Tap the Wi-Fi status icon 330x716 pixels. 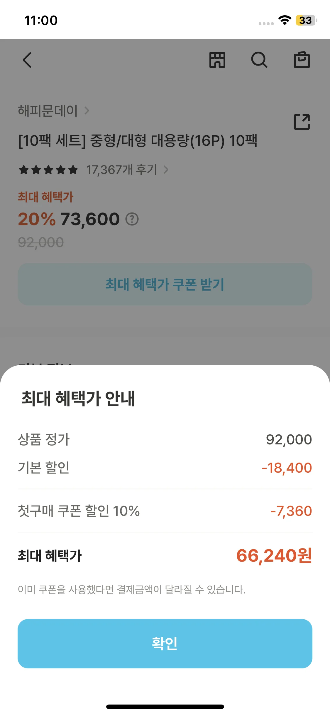(x=285, y=20)
